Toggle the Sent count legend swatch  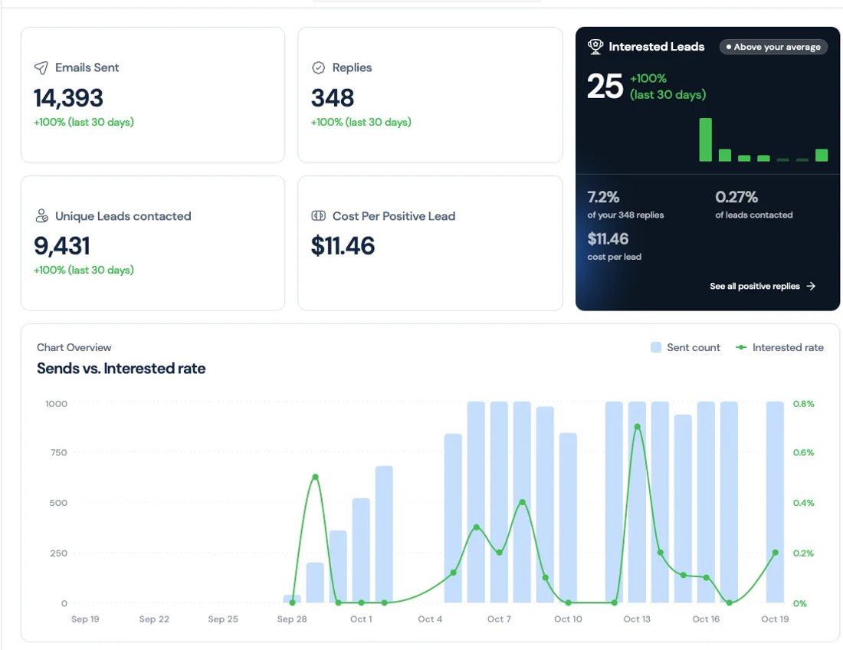[x=655, y=347]
